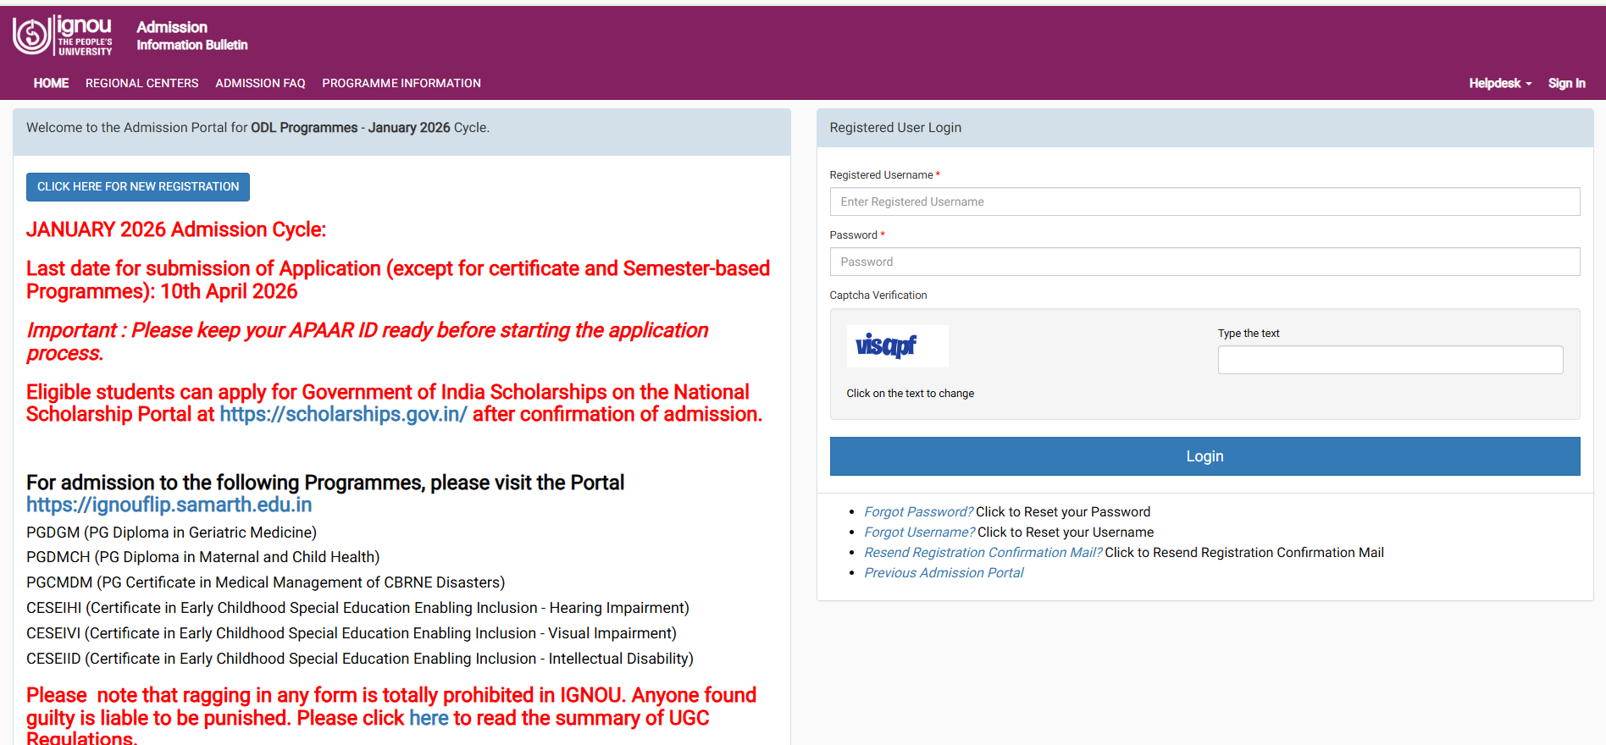Click Resend Registration Confirmation Mail? link
Viewport: 1606px width, 745px height.
pyautogui.click(x=983, y=552)
